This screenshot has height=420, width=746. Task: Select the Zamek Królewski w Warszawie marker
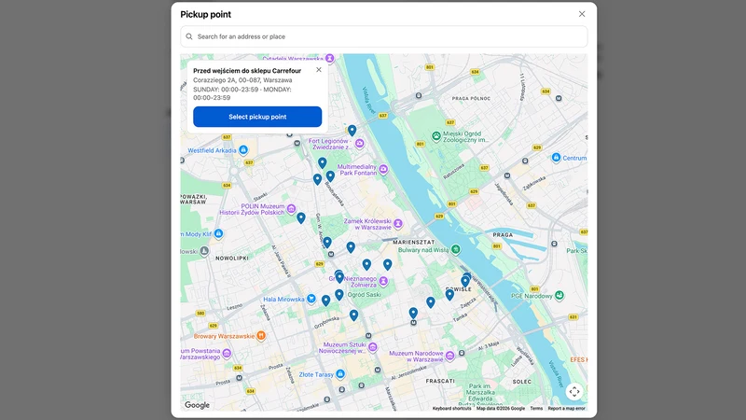pos(398,223)
